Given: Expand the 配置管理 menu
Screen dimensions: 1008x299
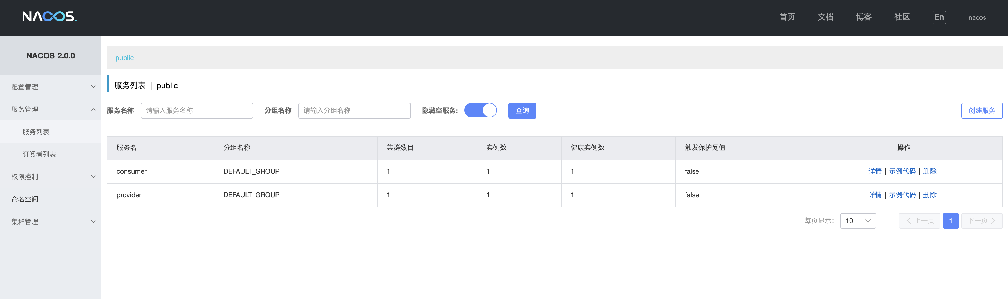Looking at the screenshot, I should tap(50, 87).
